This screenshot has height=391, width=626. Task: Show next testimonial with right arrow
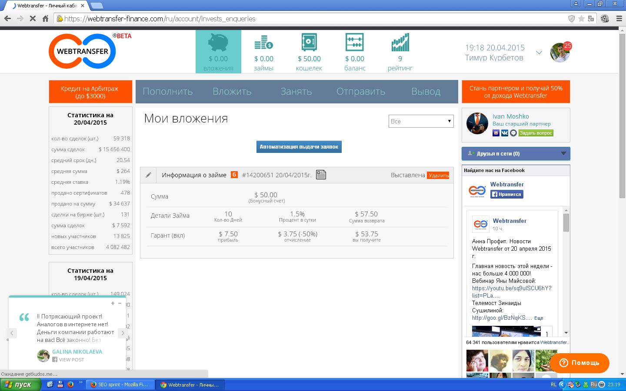123,333
